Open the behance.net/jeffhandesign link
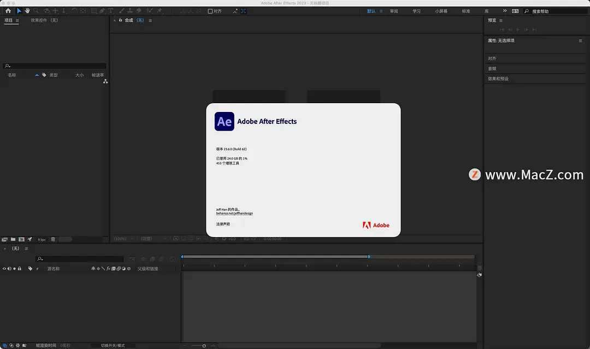 point(234,213)
